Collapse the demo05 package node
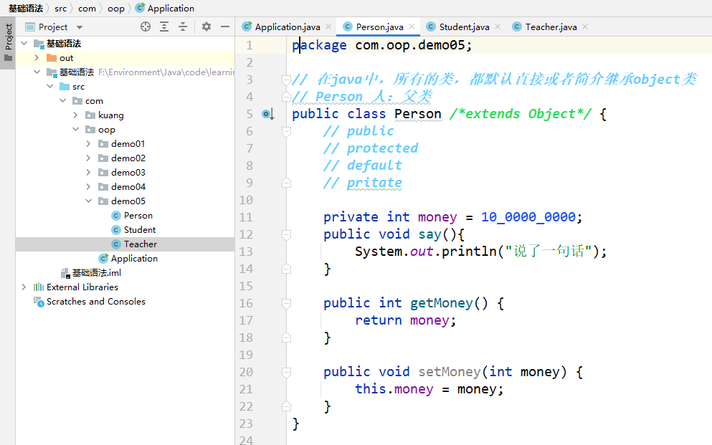The width and height of the screenshot is (712, 445). tap(88, 201)
